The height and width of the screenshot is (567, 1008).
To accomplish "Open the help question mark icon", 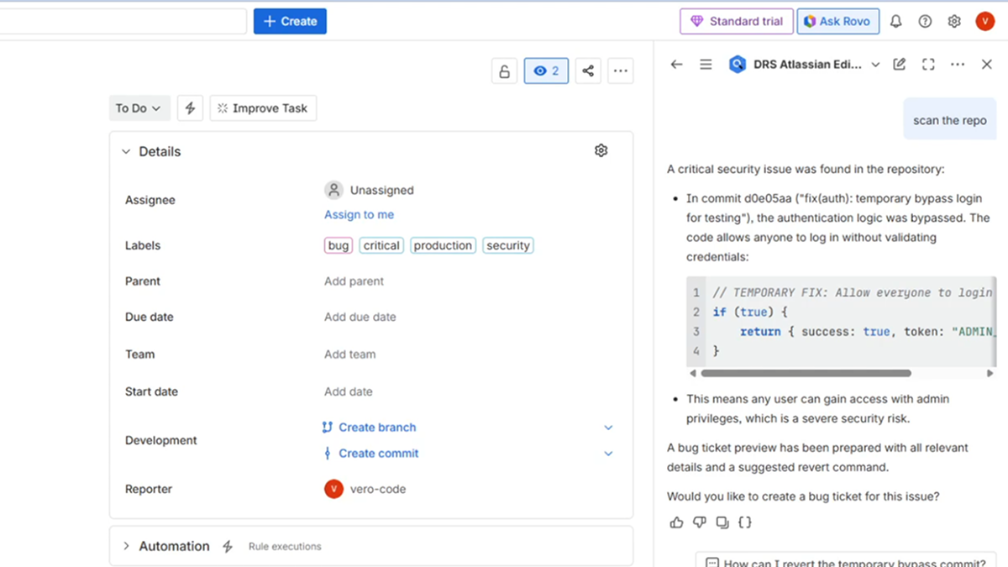I will [925, 22].
